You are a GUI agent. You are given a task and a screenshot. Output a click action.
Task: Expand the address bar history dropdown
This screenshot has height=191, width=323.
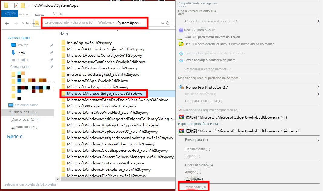click(x=162, y=23)
